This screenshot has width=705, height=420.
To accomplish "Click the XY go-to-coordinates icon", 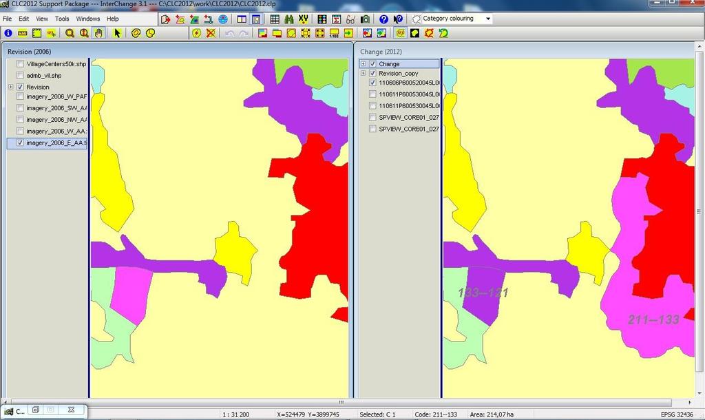I will coord(304,19).
